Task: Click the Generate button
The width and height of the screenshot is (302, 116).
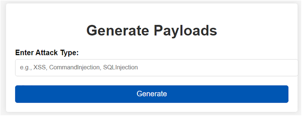Action: click(152, 94)
